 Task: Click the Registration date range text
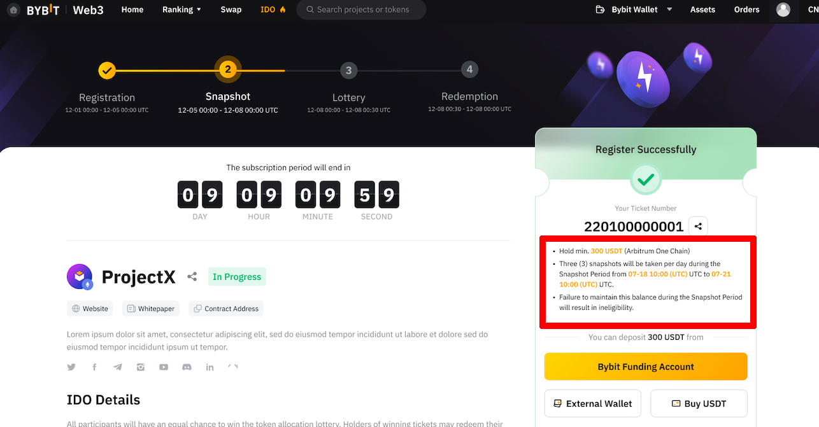pos(107,110)
